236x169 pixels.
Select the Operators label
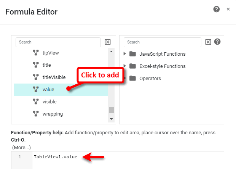[150, 79]
